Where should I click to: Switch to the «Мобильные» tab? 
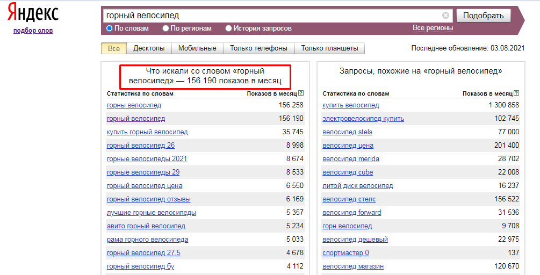tap(197, 48)
